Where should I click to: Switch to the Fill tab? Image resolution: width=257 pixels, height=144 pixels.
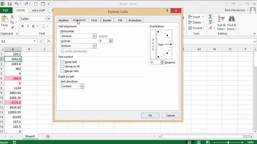(120, 20)
